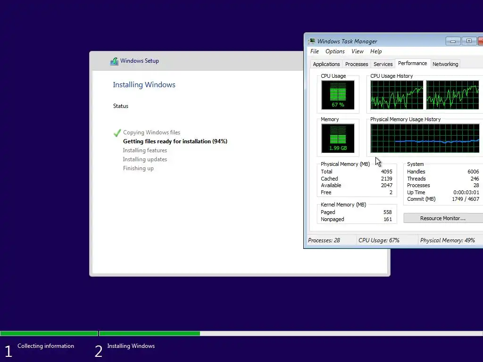Click the Installing Windows heading in Setup
Image resolution: width=483 pixels, height=362 pixels.
tap(144, 85)
